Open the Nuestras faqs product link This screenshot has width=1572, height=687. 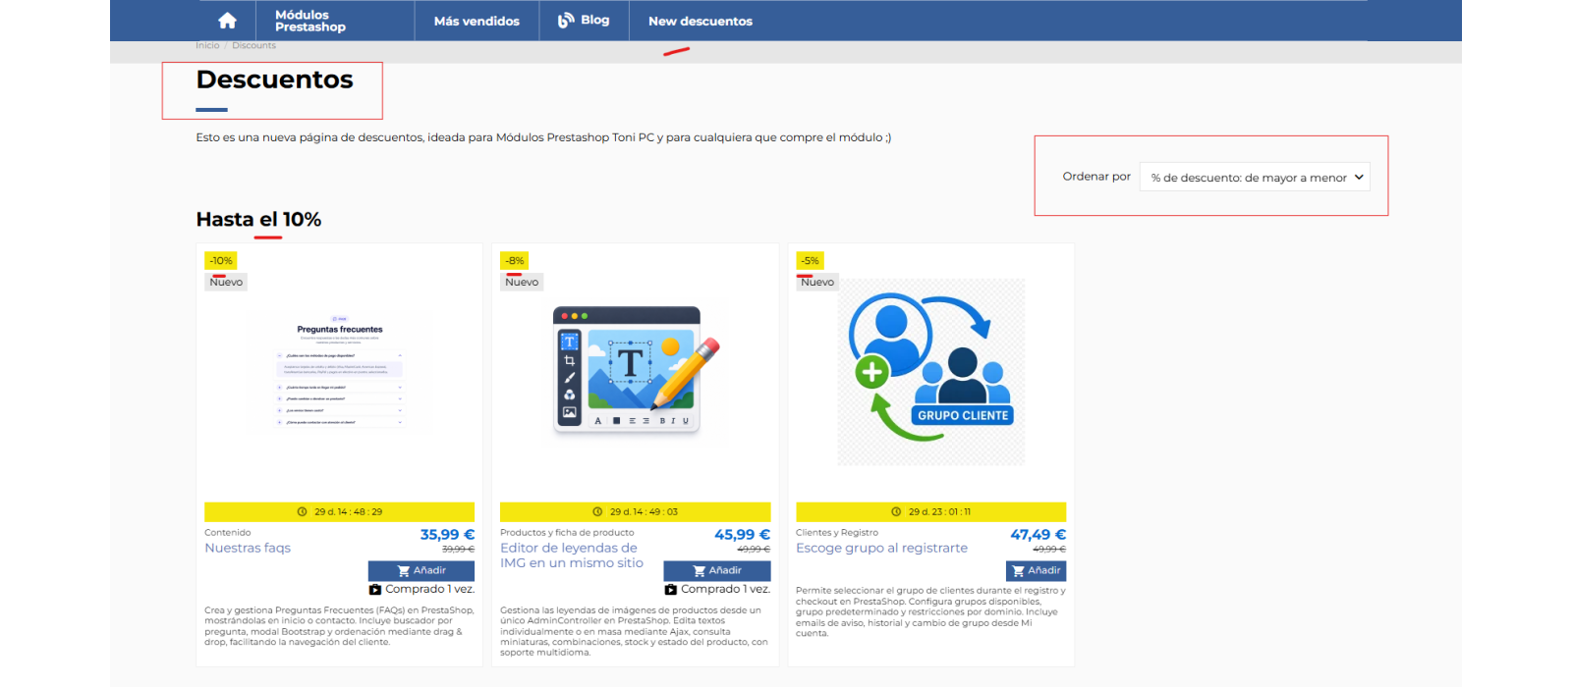(248, 549)
